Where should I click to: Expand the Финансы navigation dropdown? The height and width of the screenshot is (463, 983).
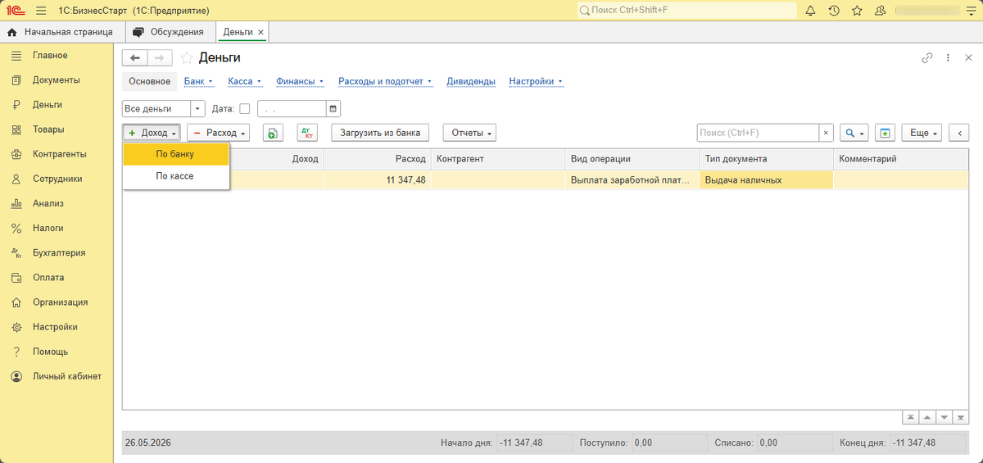point(300,81)
